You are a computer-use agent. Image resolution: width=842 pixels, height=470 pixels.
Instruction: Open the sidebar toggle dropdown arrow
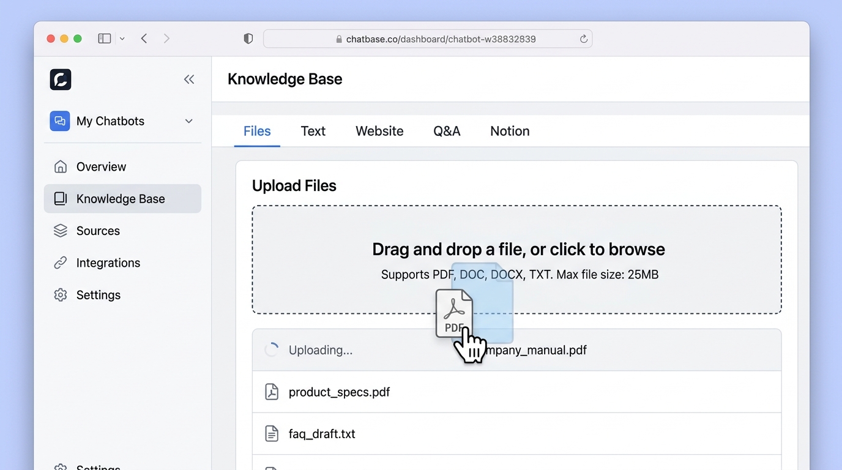click(122, 39)
